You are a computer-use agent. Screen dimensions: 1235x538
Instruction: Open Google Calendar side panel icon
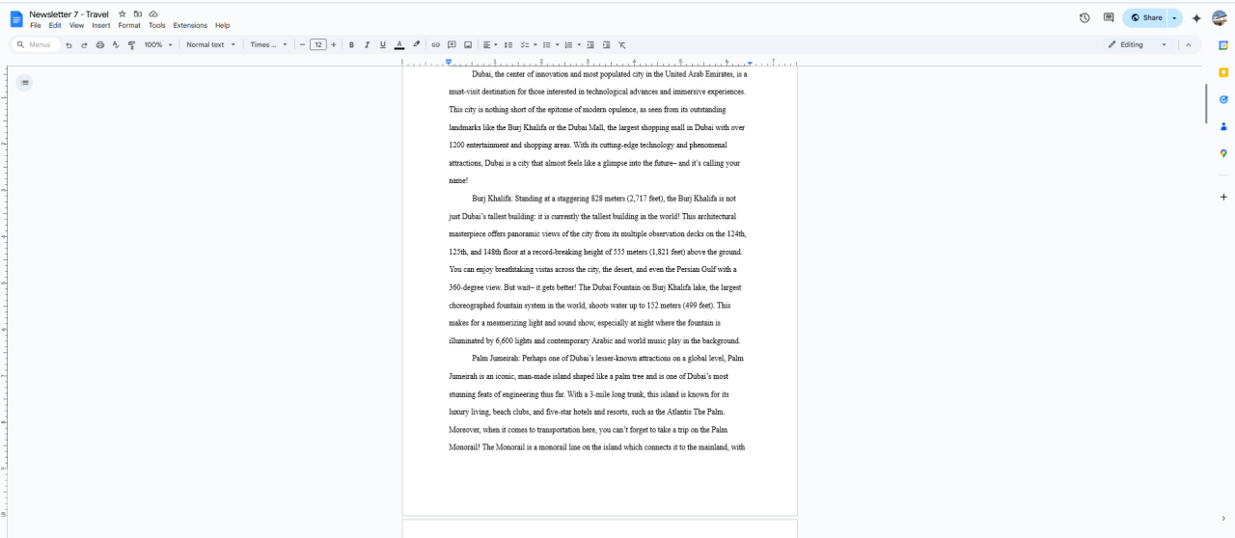[x=1223, y=45]
